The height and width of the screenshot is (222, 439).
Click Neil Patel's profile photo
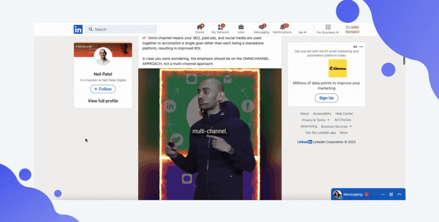pyautogui.click(x=103, y=56)
